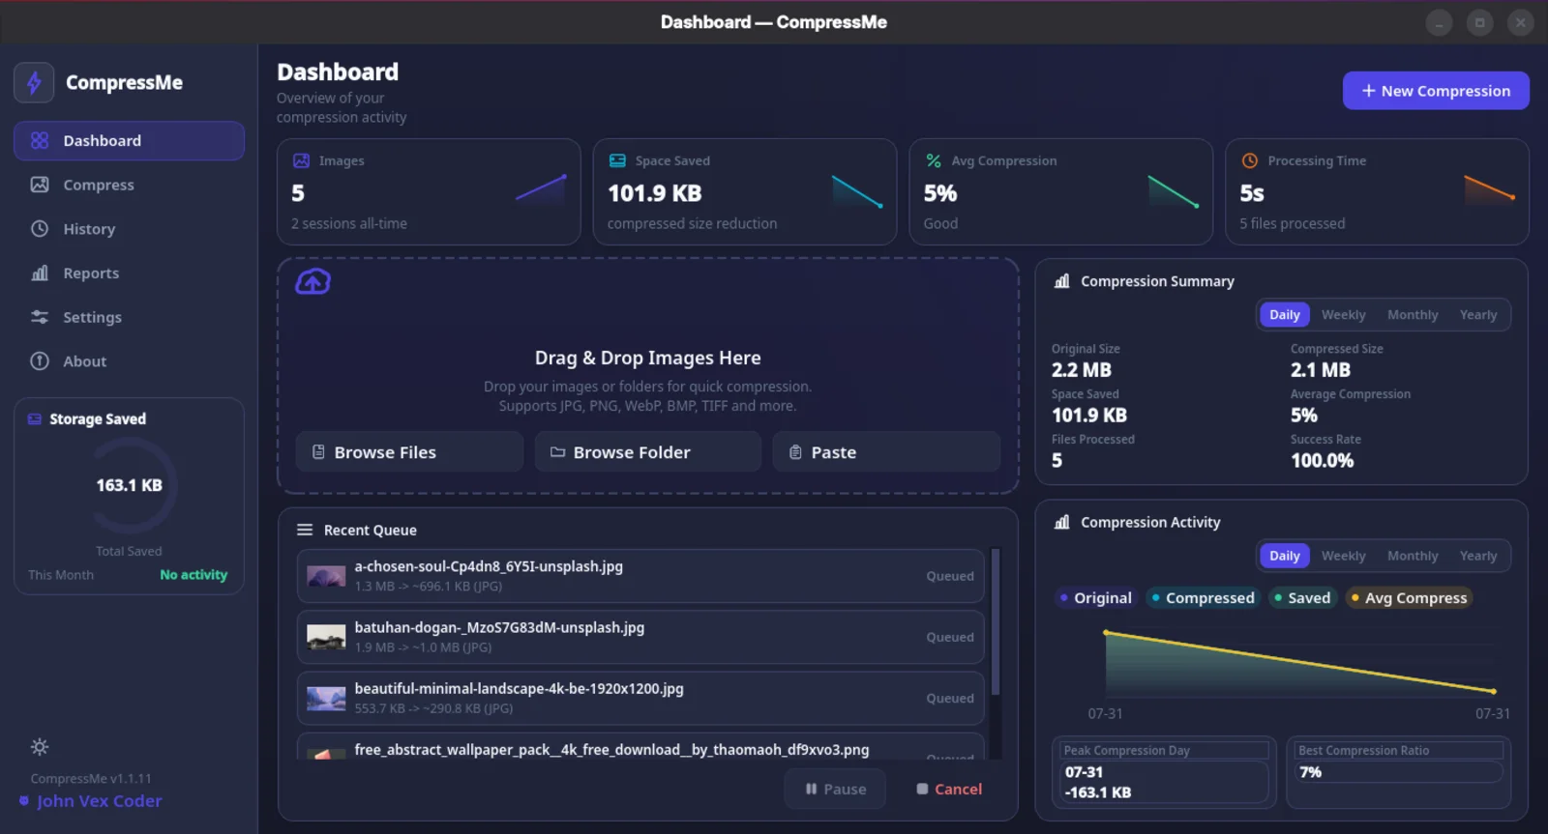Click the Compression Summary chart icon
1548x834 pixels.
pos(1061,281)
